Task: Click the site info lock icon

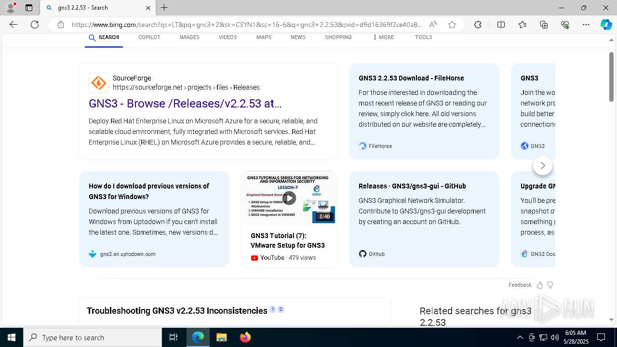Action: (x=61, y=25)
